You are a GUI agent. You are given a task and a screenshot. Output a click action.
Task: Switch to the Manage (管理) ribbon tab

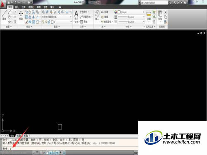46,7
